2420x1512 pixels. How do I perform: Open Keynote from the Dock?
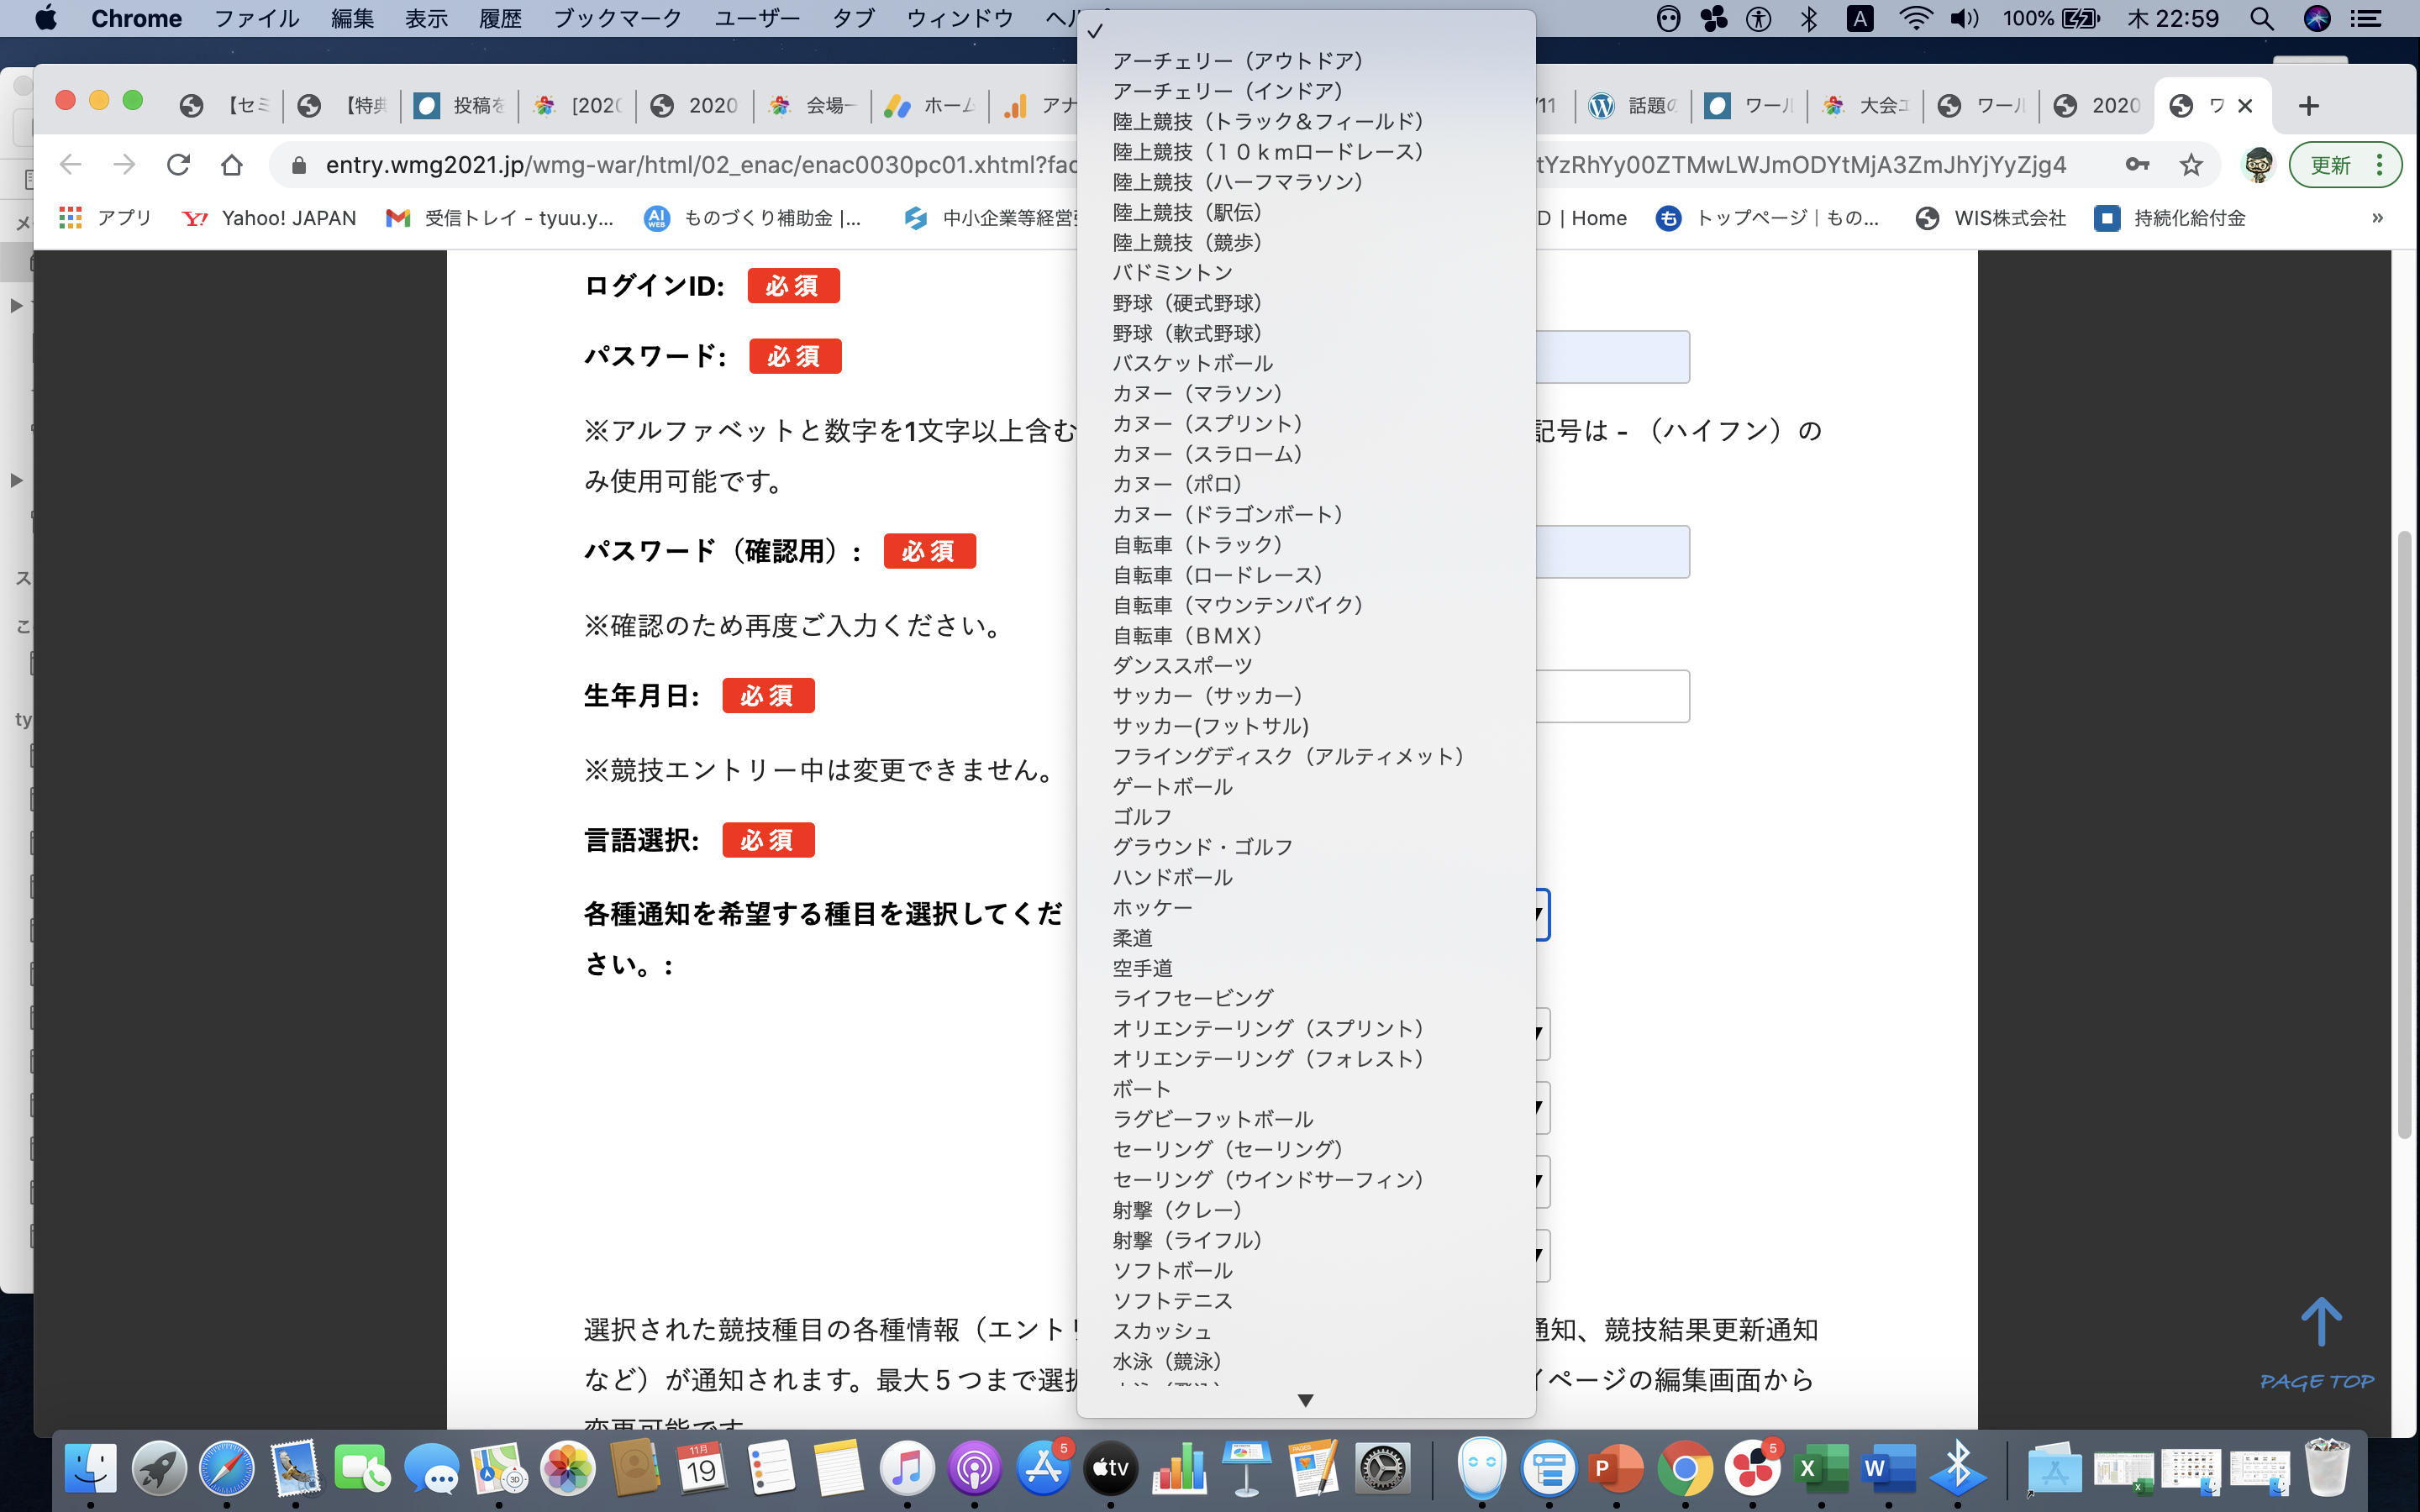point(1246,1468)
